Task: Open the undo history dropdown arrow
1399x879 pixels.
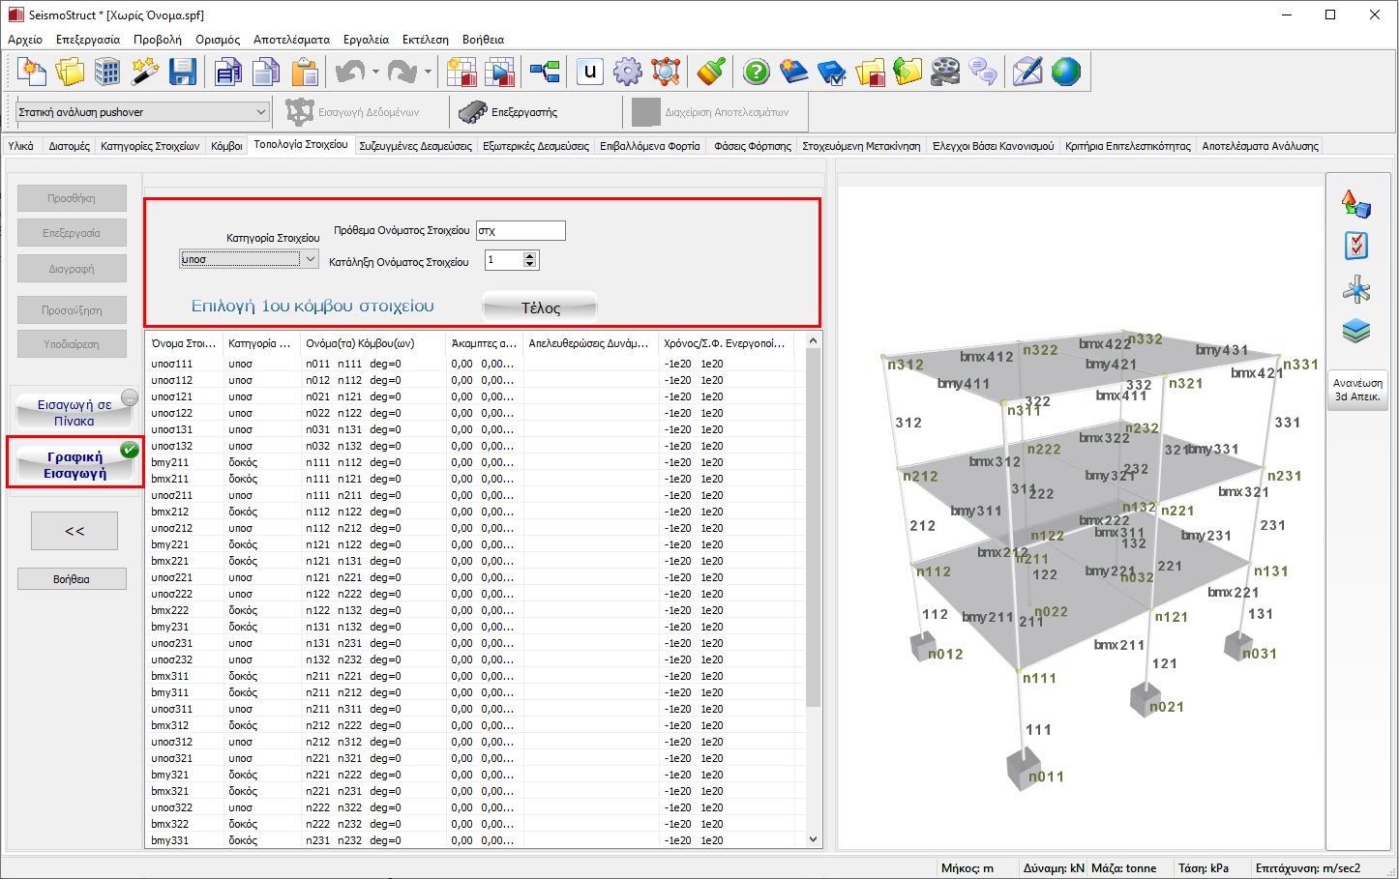Action: point(375,72)
